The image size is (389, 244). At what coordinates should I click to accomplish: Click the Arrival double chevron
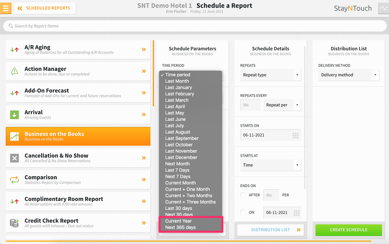[x=144, y=114]
